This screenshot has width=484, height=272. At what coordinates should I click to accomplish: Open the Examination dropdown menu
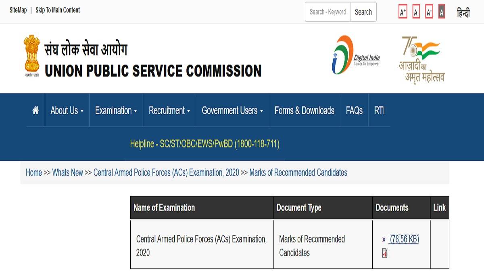pos(116,110)
